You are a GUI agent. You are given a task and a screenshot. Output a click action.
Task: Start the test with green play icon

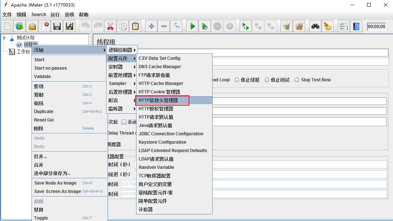(192, 26)
